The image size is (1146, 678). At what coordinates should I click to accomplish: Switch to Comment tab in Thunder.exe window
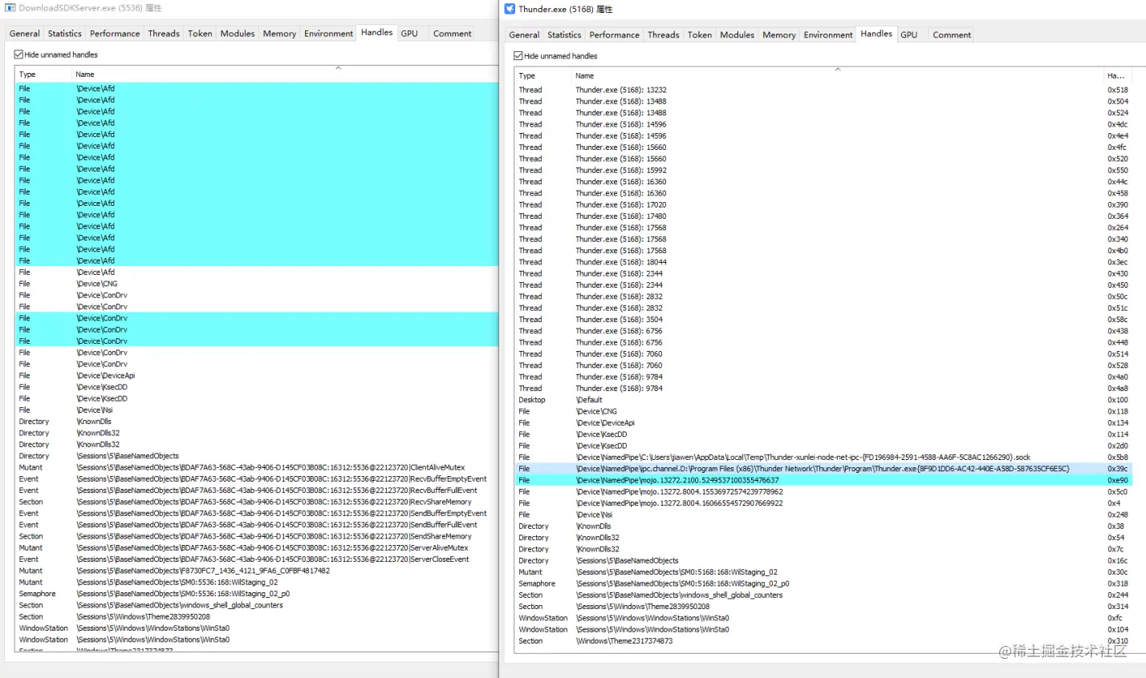coord(952,35)
